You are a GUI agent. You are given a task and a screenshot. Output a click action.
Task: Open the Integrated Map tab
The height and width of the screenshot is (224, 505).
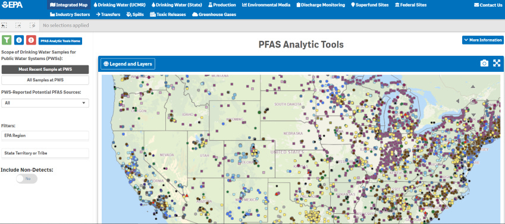pyautogui.click(x=69, y=5)
